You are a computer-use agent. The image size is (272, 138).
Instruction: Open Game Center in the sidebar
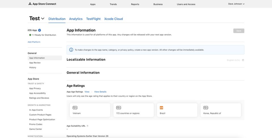(x=36, y=129)
